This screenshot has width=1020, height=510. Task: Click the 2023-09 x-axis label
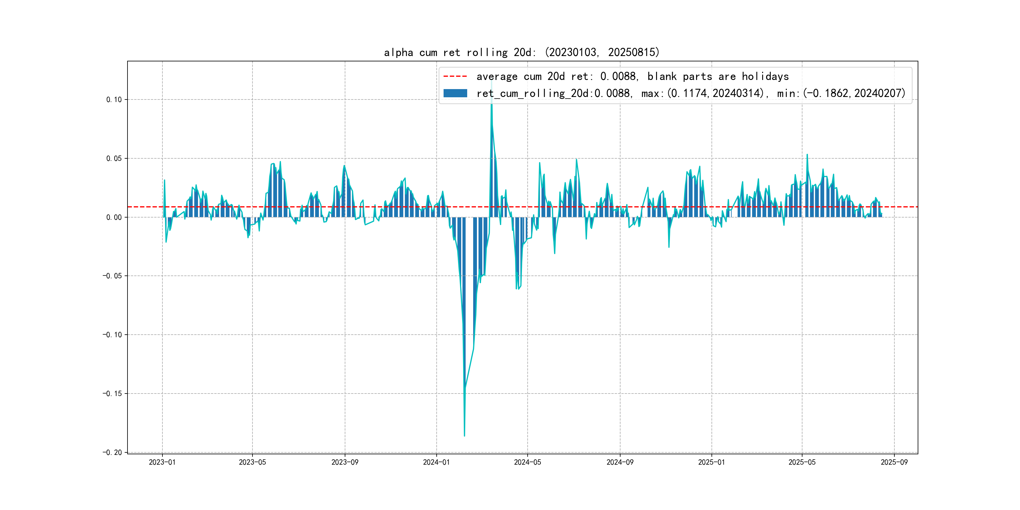[x=344, y=462]
